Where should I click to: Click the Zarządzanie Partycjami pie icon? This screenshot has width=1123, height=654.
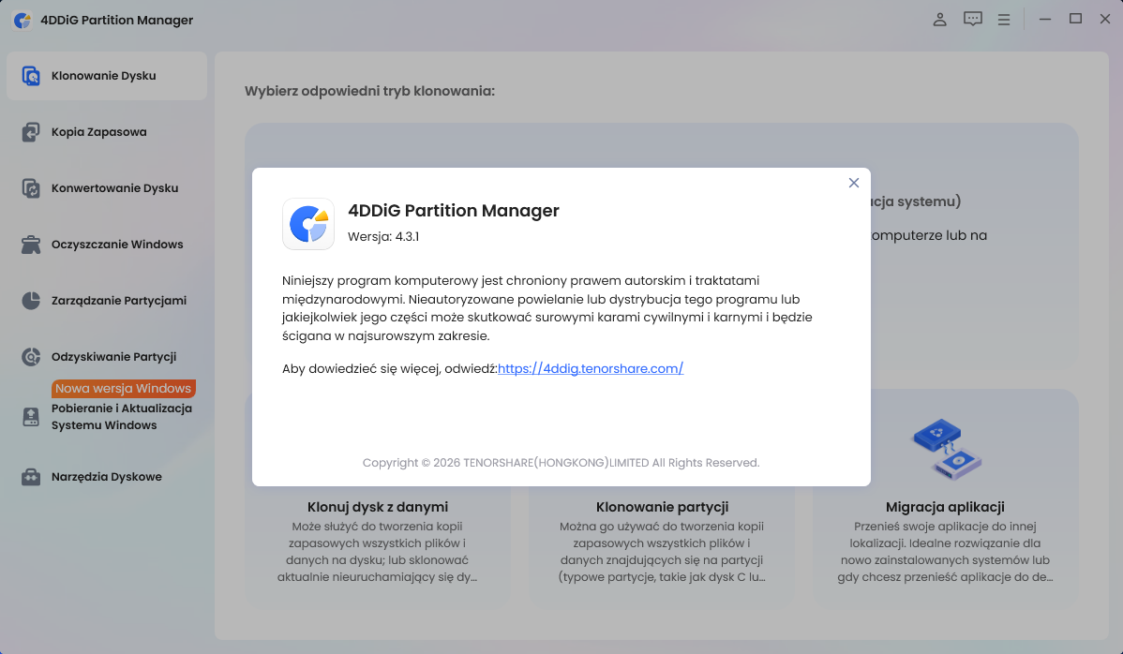[31, 301]
